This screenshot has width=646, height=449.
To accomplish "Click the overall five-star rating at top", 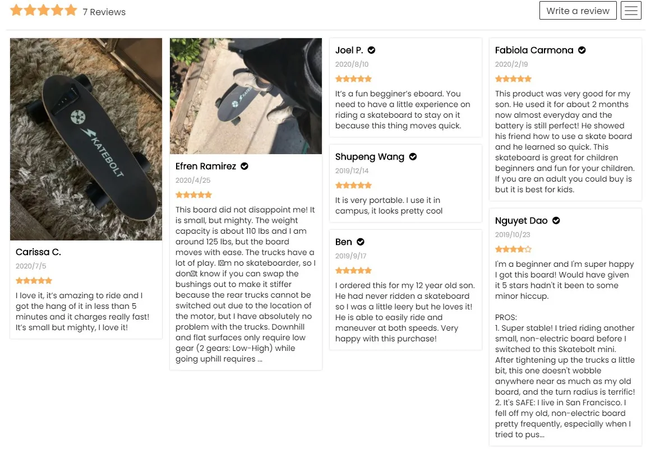I will (44, 11).
